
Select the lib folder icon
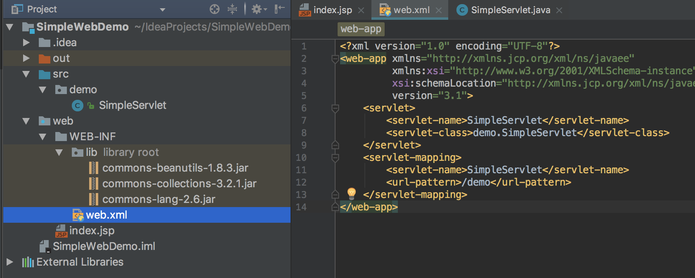coord(78,153)
